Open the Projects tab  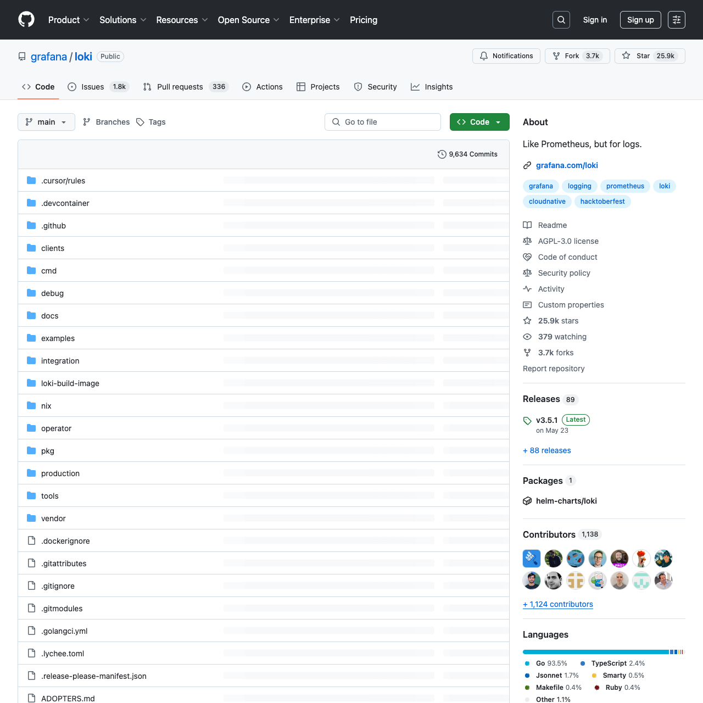(318, 87)
